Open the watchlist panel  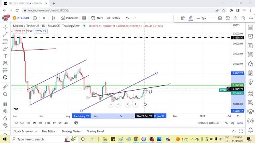251,27
